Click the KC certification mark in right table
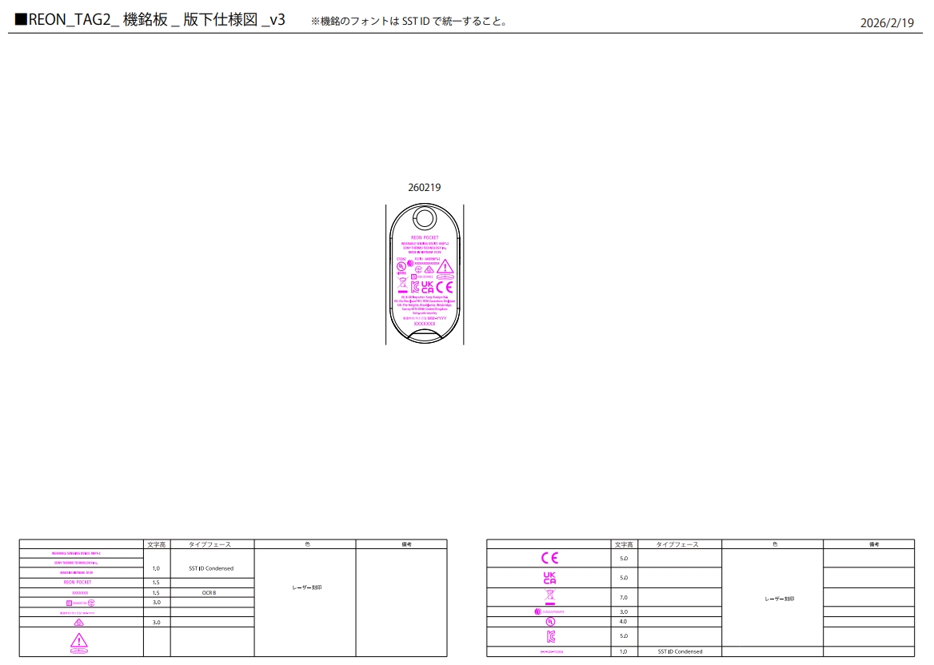Screen dimensions: 934x665 [x=549, y=636]
